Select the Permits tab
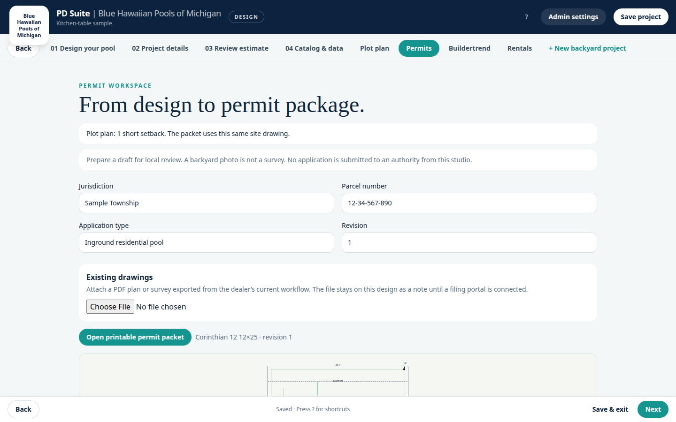 pos(419,48)
